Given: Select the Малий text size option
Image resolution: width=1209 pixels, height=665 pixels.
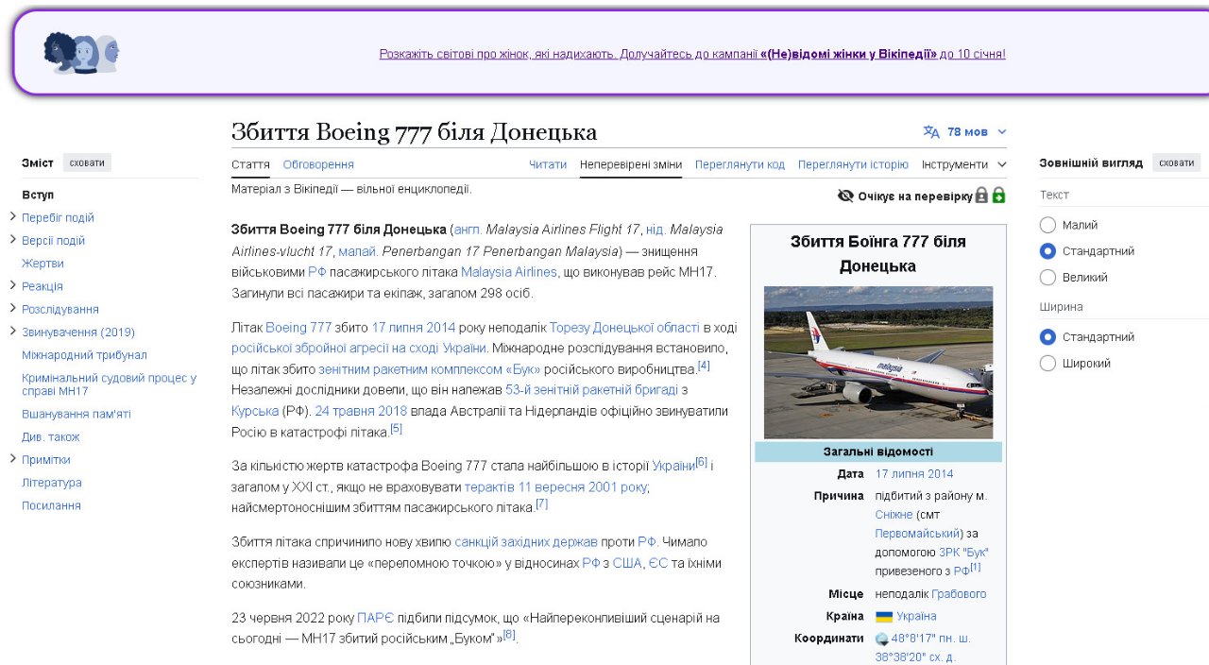Looking at the screenshot, I should tap(1047, 225).
